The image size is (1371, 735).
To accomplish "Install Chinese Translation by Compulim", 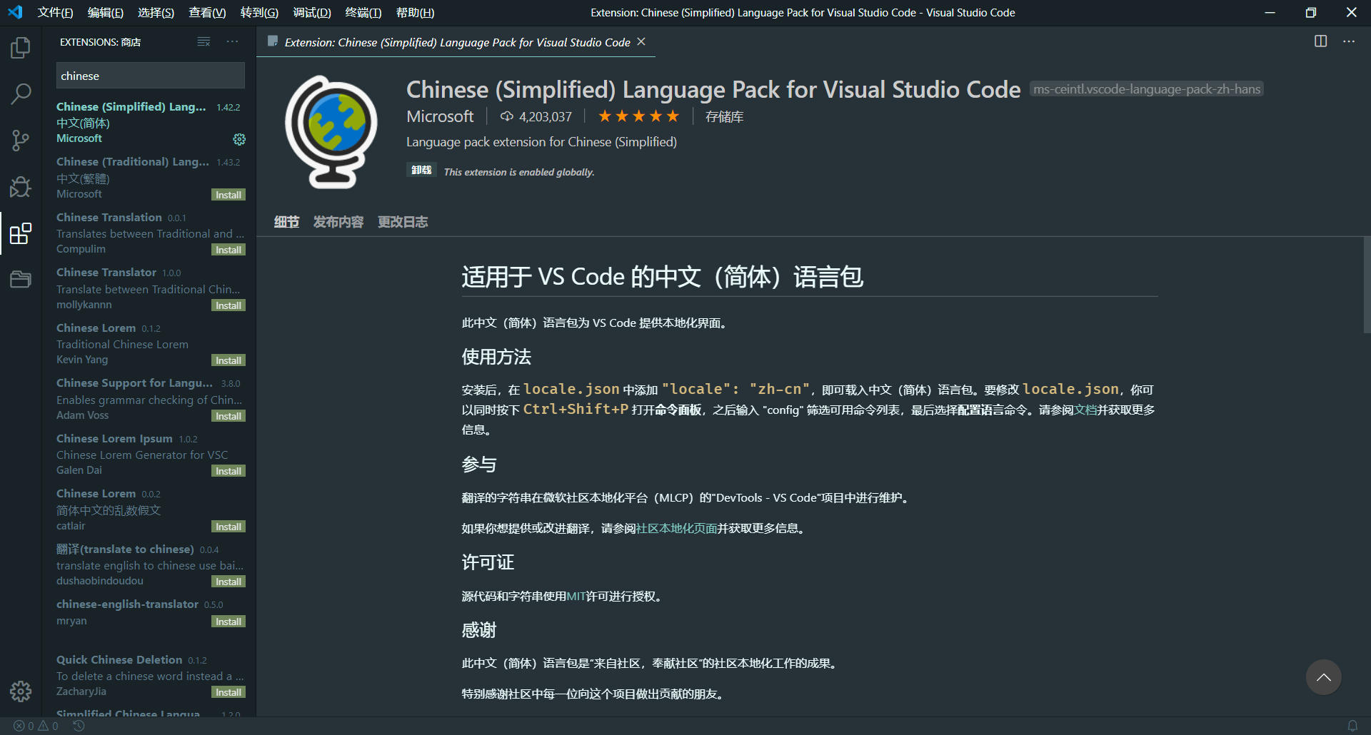I will pyautogui.click(x=228, y=250).
